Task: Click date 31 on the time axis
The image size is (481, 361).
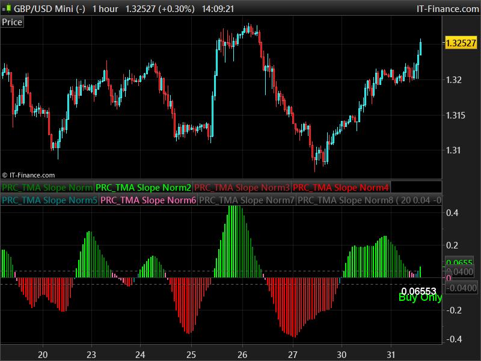Action: 391,354
